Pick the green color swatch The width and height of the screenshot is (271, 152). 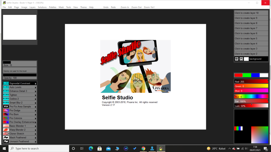point(247,75)
